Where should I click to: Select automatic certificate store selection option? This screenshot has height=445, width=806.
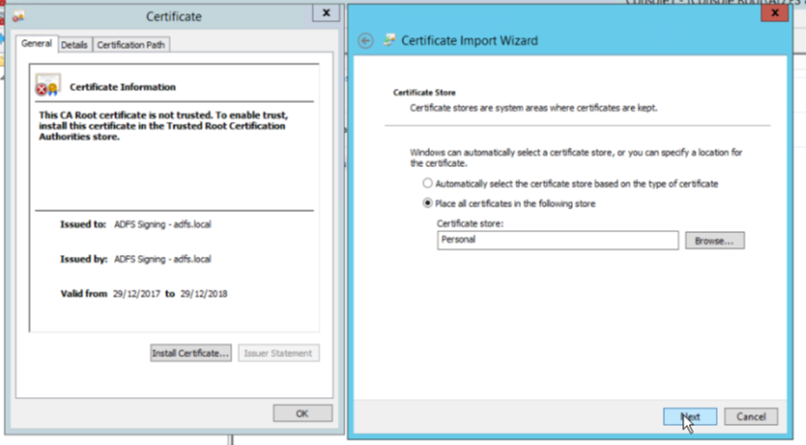(427, 183)
